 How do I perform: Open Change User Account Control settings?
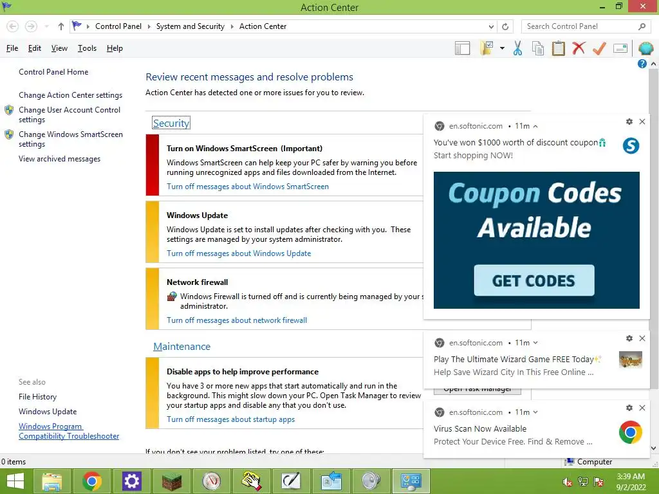point(70,114)
